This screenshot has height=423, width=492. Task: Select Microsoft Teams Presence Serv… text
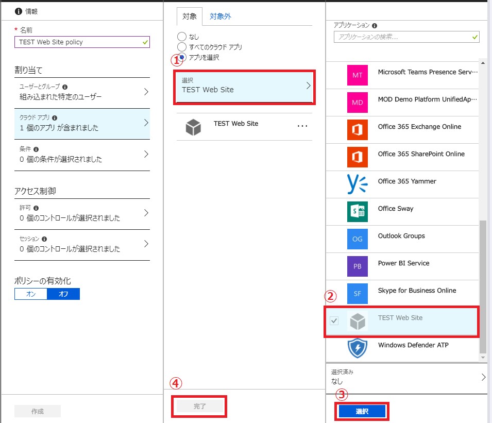coord(428,72)
